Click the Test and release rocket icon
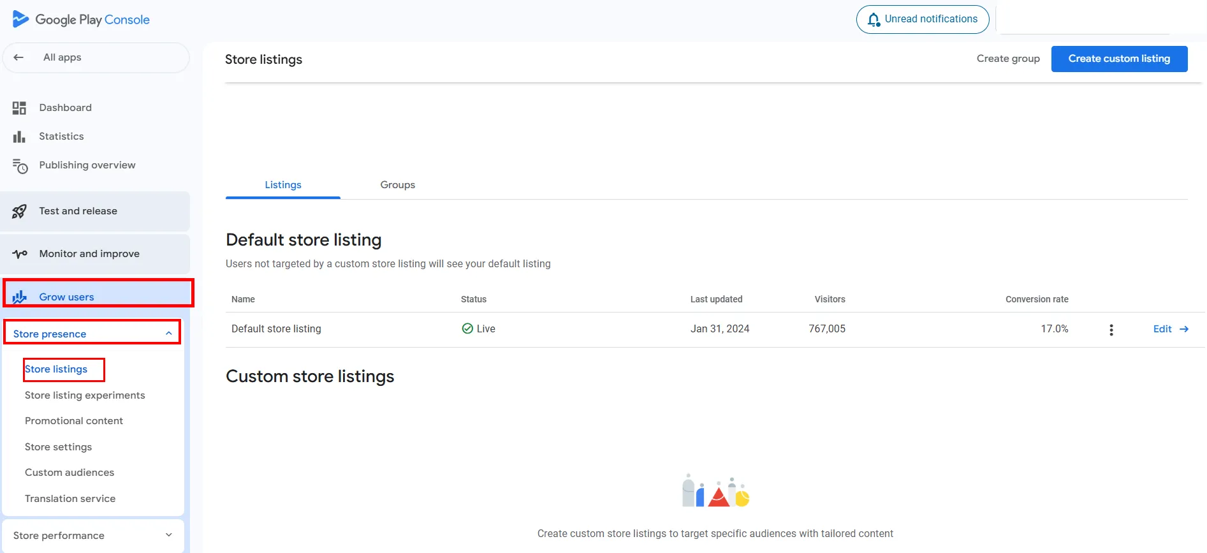The image size is (1207, 553). [x=20, y=211]
